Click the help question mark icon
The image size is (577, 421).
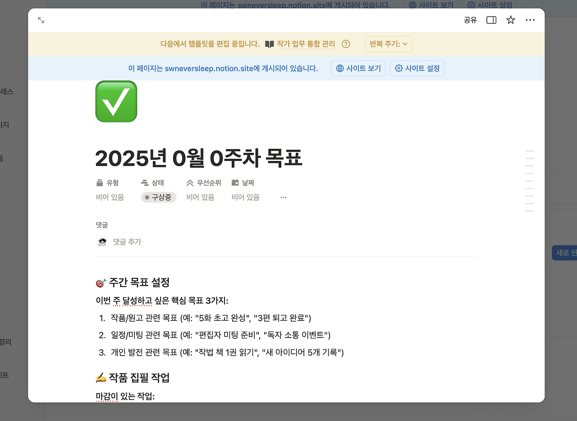pyautogui.click(x=345, y=44)
